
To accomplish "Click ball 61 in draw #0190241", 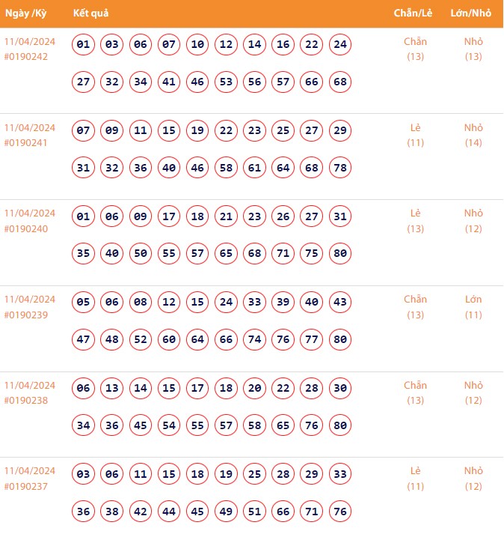I will 254,168.
